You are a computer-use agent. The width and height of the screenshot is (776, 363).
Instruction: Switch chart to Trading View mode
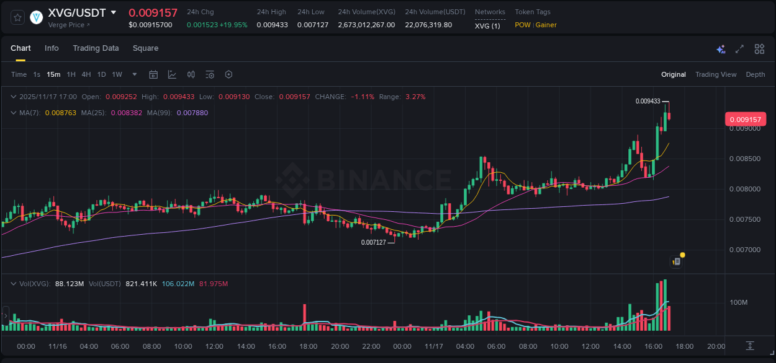[715, 74]
